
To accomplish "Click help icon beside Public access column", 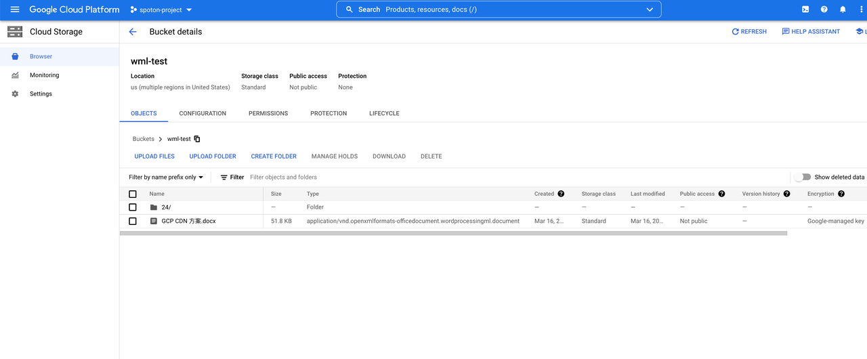I will coord(722,194).
